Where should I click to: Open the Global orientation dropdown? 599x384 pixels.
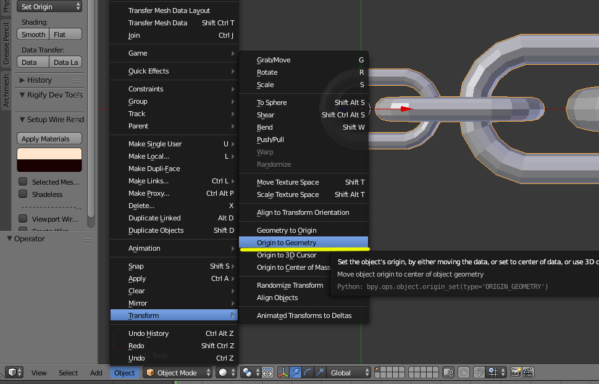[x=348, y=372]
